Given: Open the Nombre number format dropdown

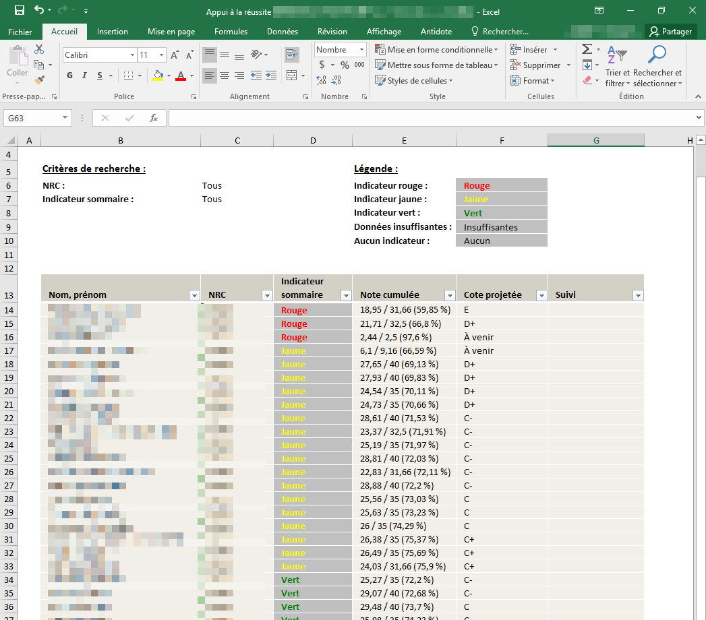Looking at the screenshot, I should coord(361,49).
